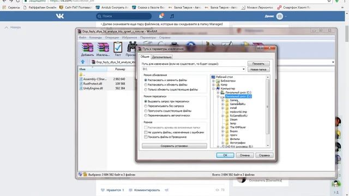Viewport: 349px width, 196px height.
Task: Click the DVD RW дисковод drive icon
Action: pos(223,146)
